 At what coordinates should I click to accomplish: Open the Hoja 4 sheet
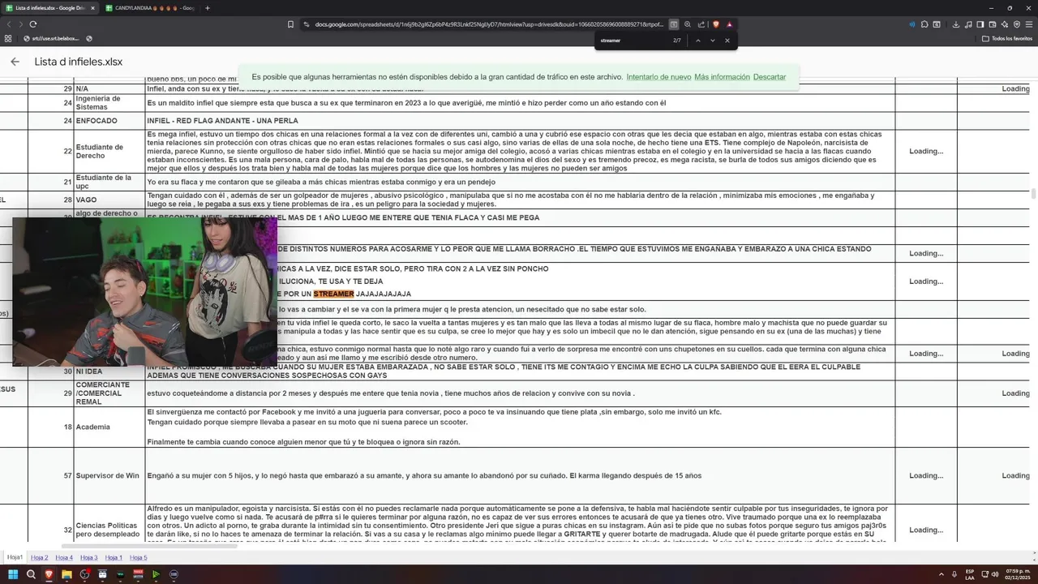tap(64, 558)
